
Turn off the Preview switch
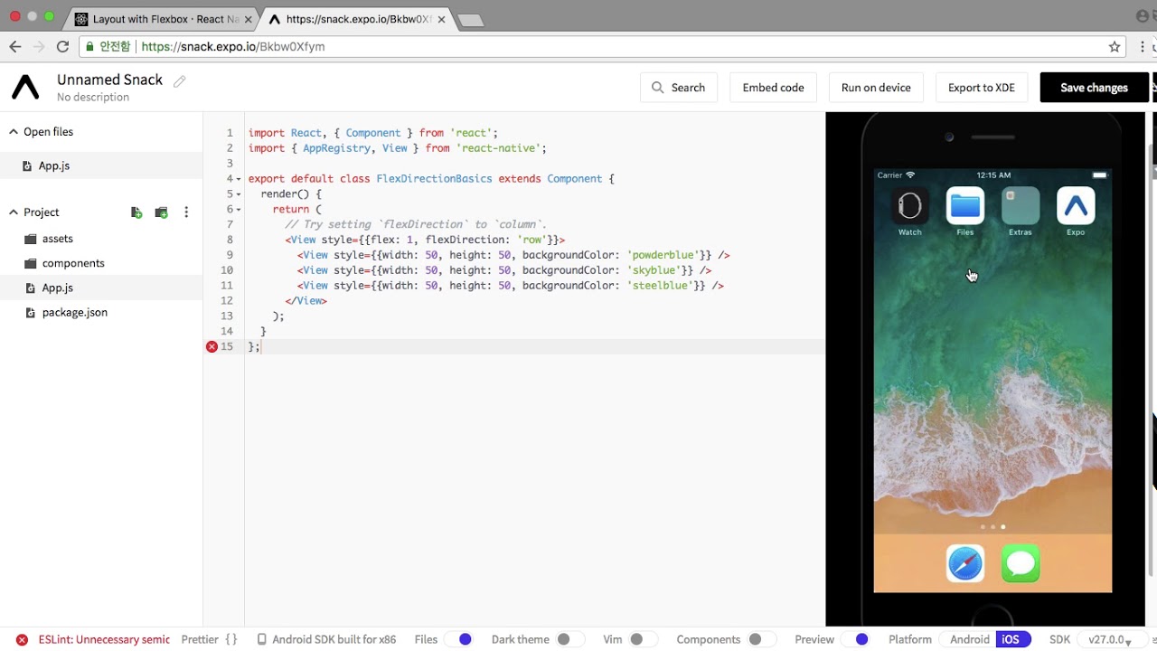tap(855, 639)
